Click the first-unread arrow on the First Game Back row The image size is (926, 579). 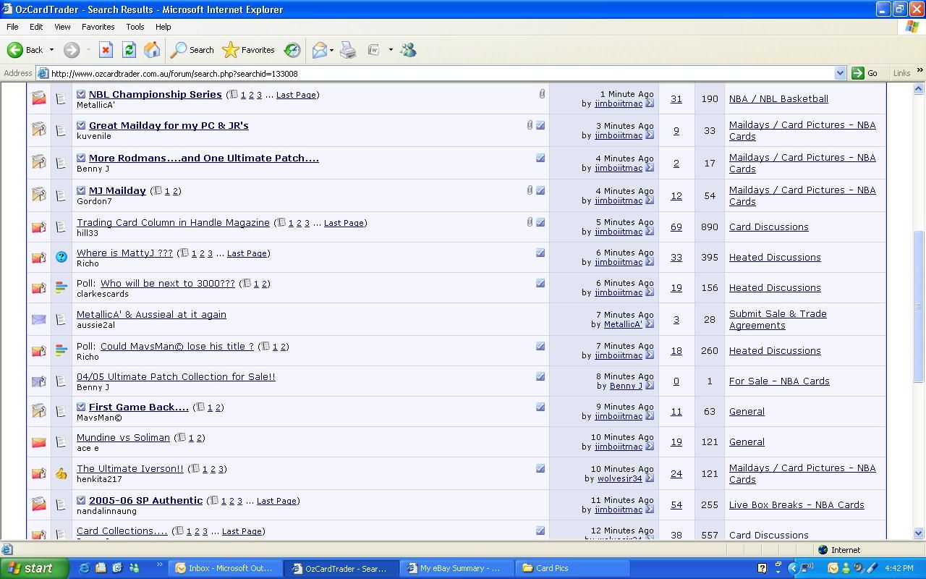click(x=81, y=407)
